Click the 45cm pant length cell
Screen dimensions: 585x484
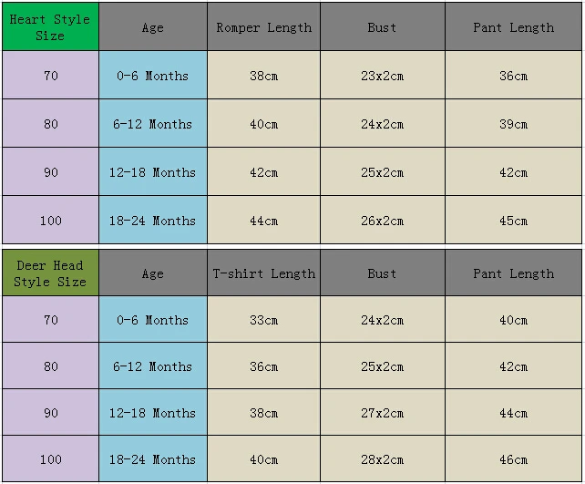[x=513, y=220]
